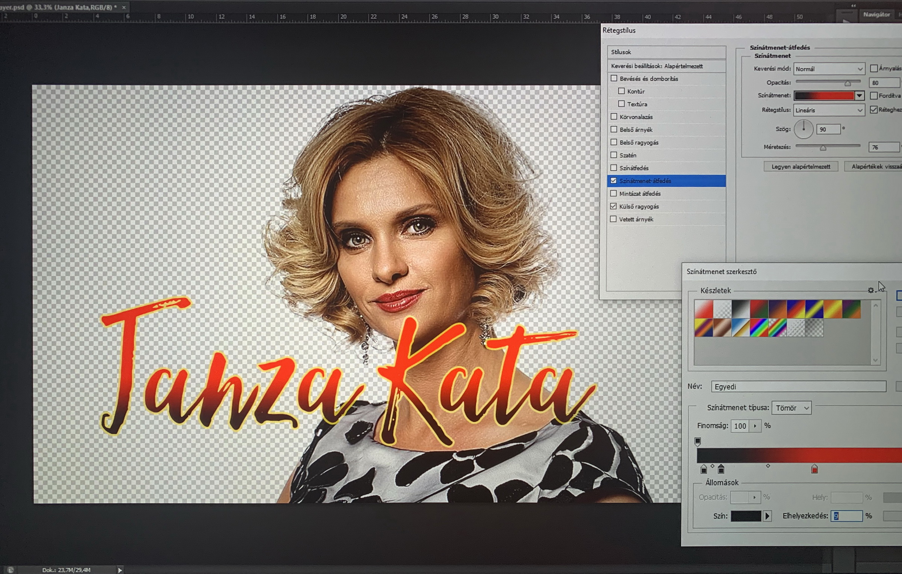This screenshot has width=902, height=574.
Task: Expand the Színátmenet típusa Tömör dropdown
Action: tap(791, 408)
